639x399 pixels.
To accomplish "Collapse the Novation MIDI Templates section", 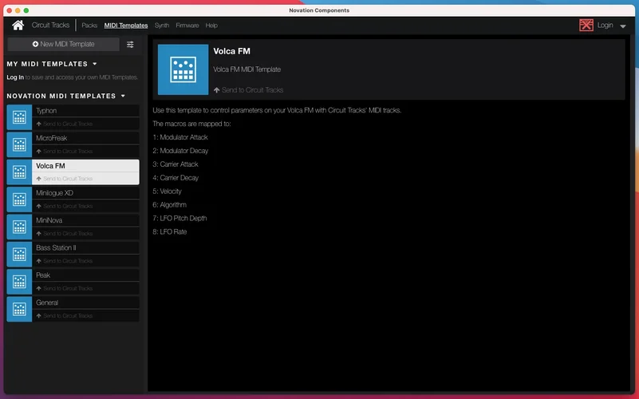I will 124,96.
